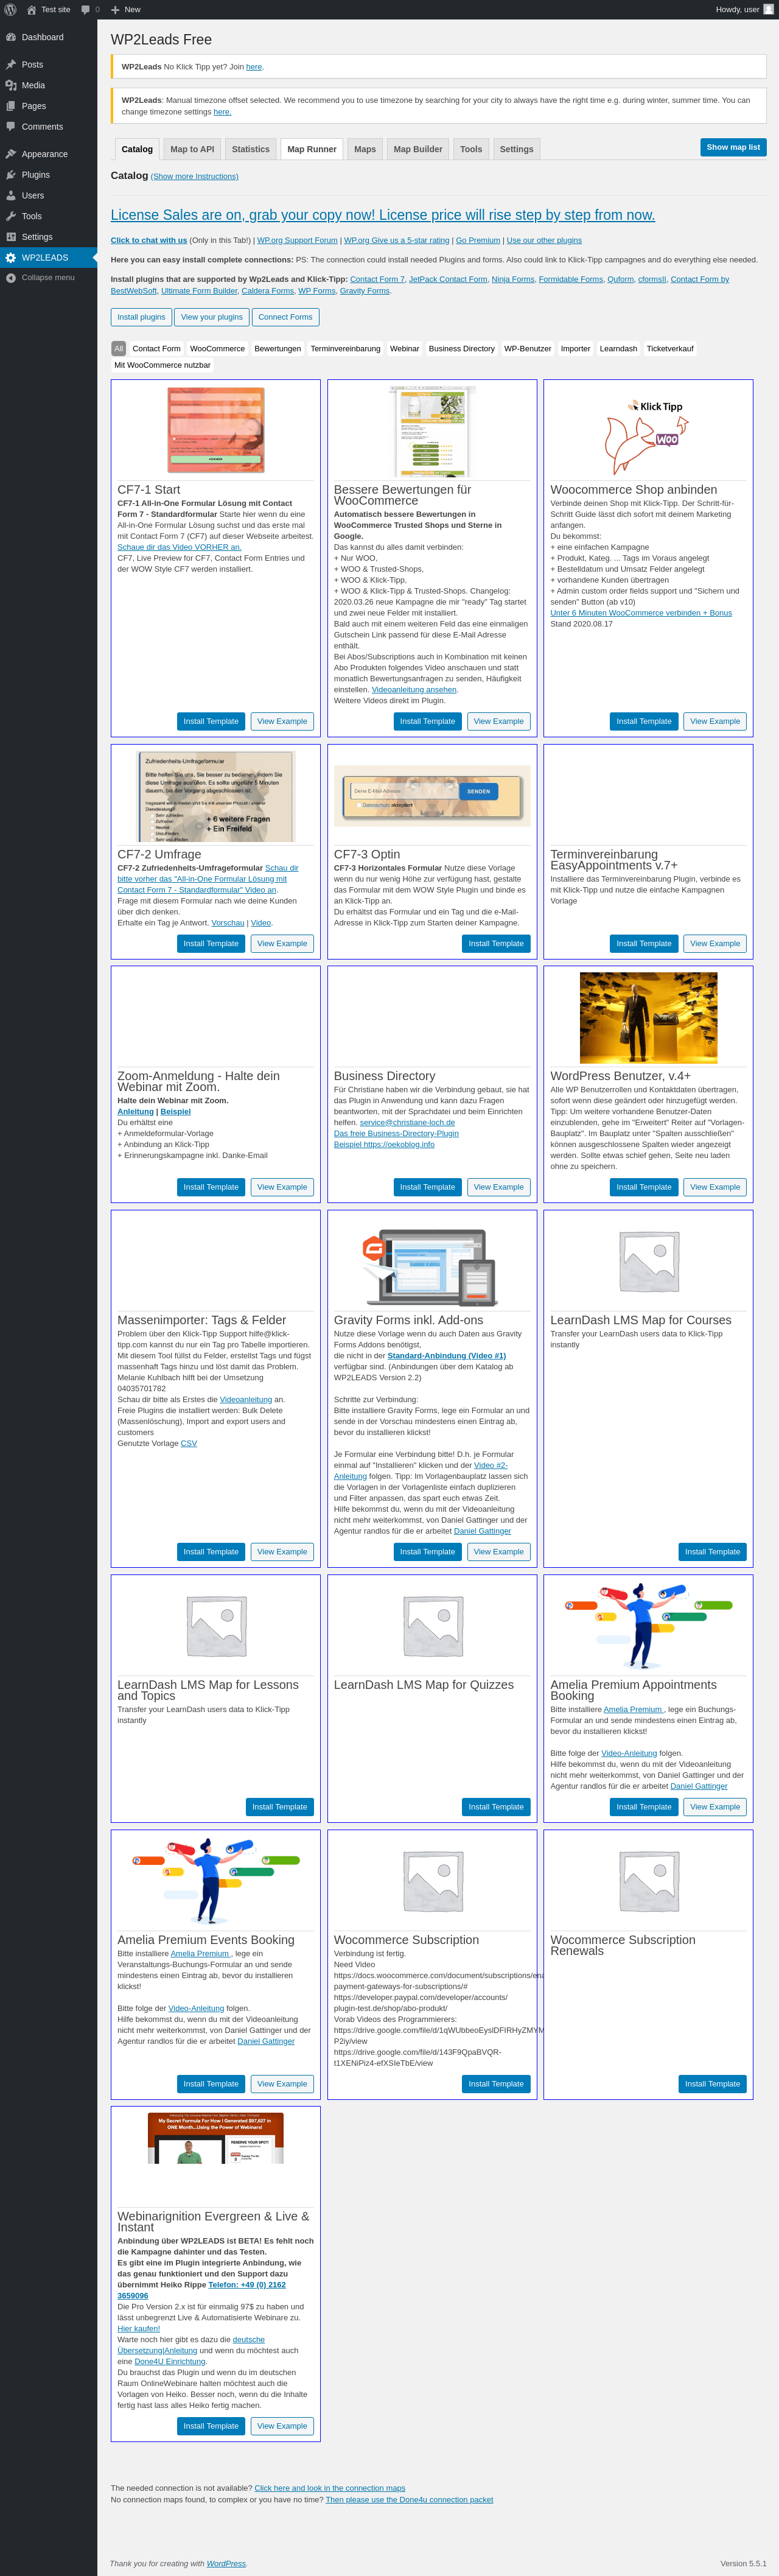Click the View your plugins button

[x=212, y=317]
